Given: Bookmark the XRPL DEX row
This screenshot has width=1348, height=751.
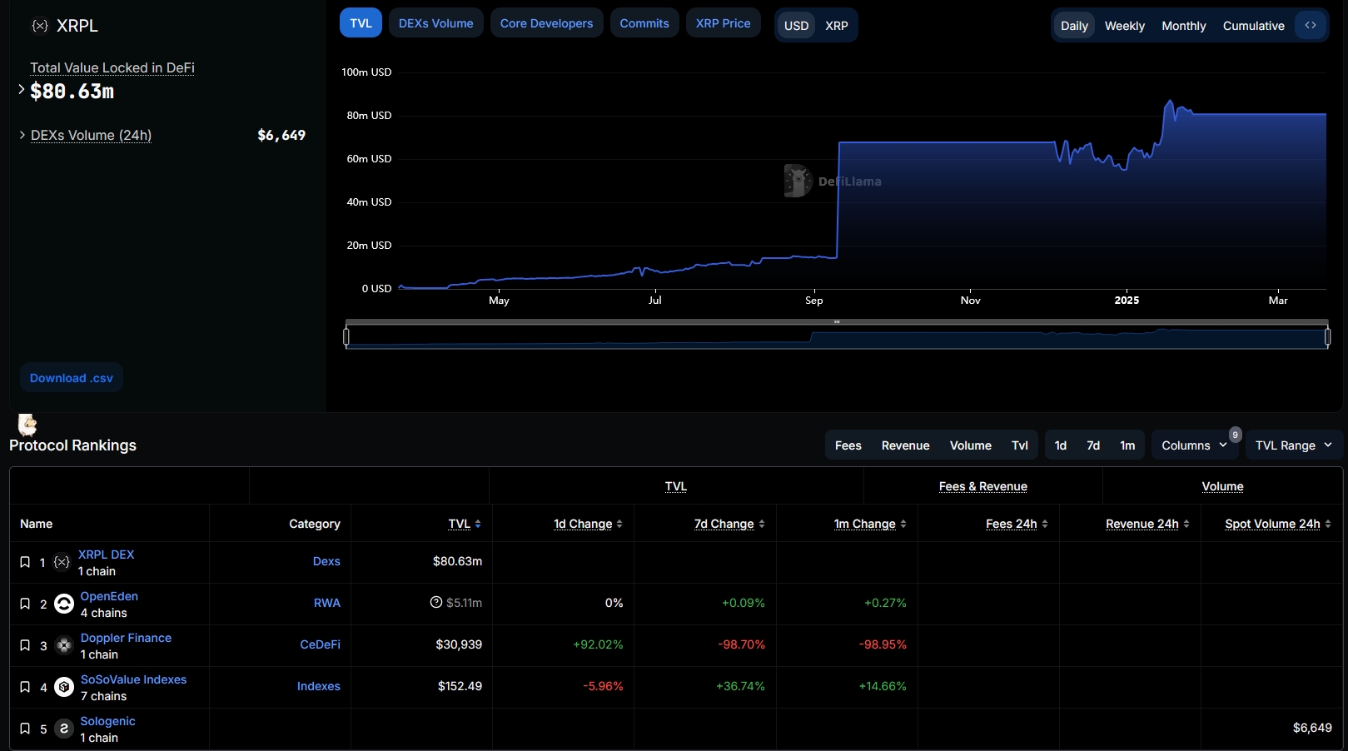Looking at the screenshot, I should pyautogui.click(x=25, y=562).
